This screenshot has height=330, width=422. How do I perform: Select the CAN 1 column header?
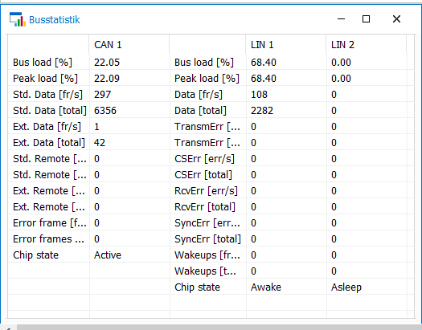coord(108,45)
